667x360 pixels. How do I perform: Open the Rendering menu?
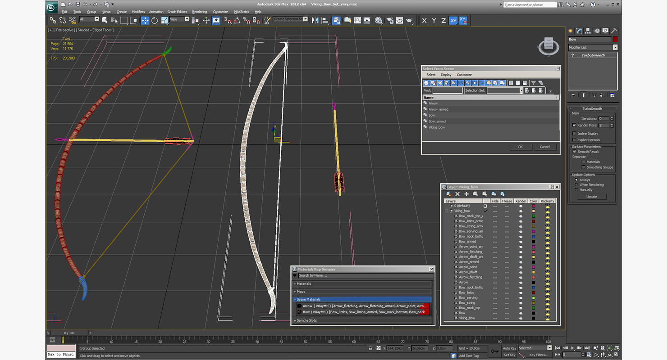[x=199, y=12]
